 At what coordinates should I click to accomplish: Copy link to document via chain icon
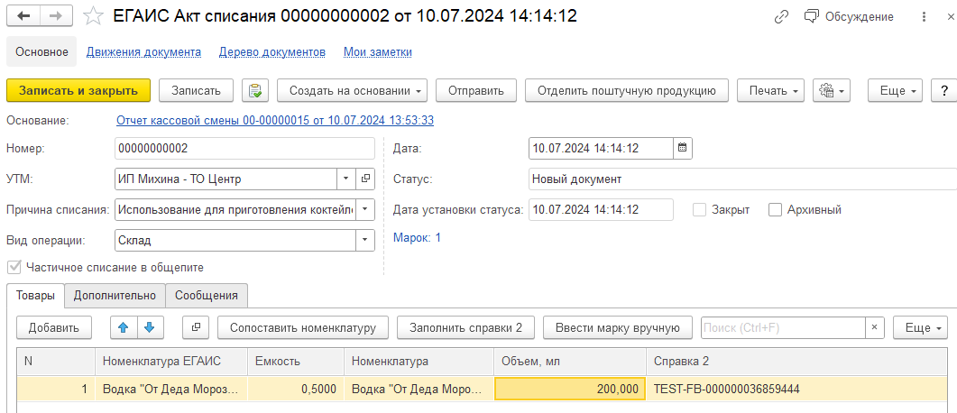[x=781, y=16]
